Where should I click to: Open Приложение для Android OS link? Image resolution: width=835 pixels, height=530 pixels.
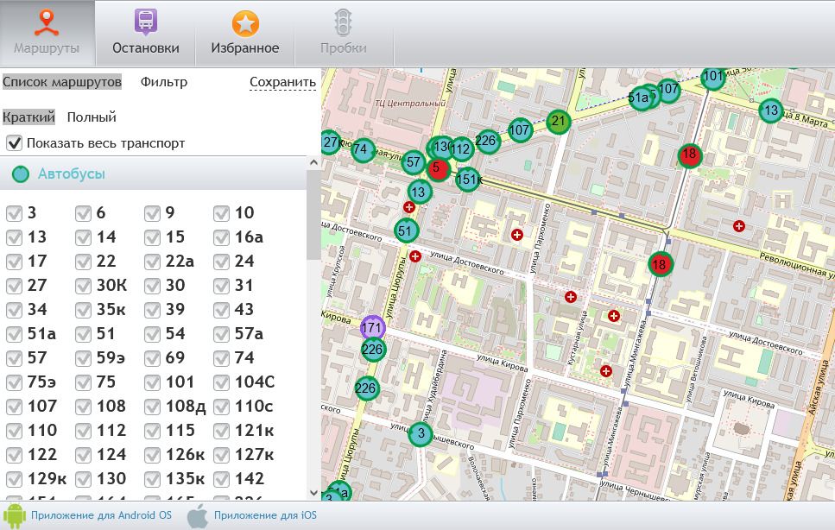click(101, 515)
